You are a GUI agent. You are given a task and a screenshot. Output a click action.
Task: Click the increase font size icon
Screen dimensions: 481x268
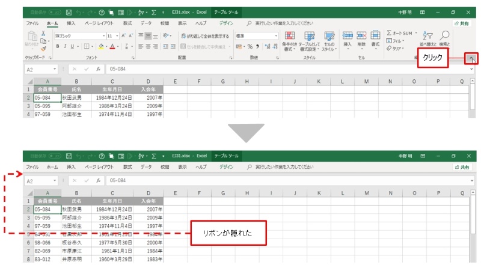point(124,35)
